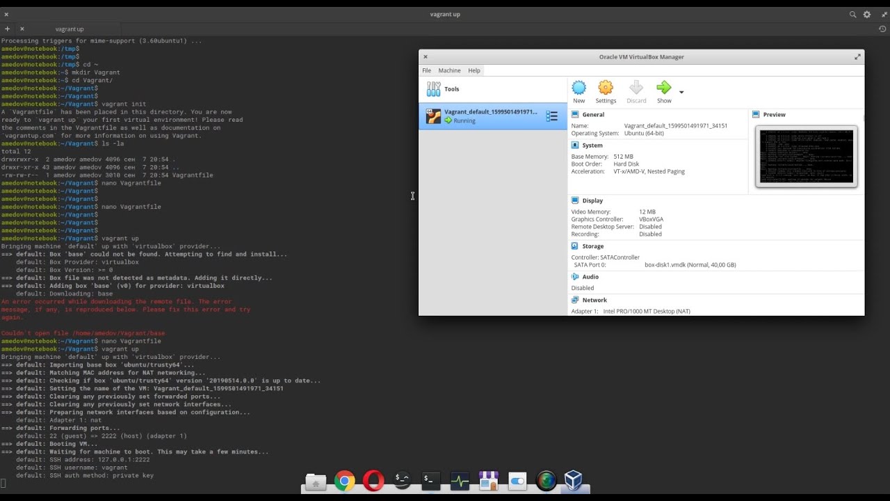This screenshot has height=501, width=890.
Task: Click the Display section heading
Action: (x=592, y=200)
